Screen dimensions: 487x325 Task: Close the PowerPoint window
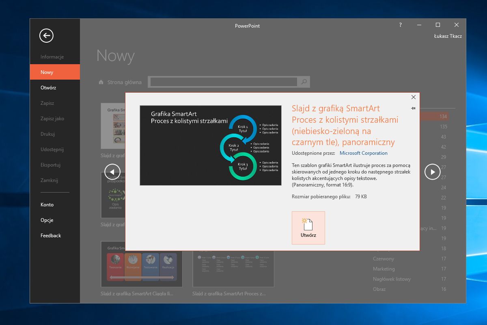457,25
